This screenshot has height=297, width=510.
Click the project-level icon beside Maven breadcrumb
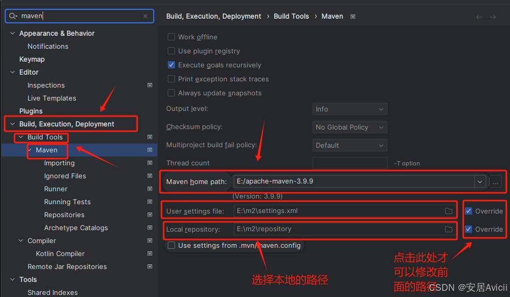[353, 17]
